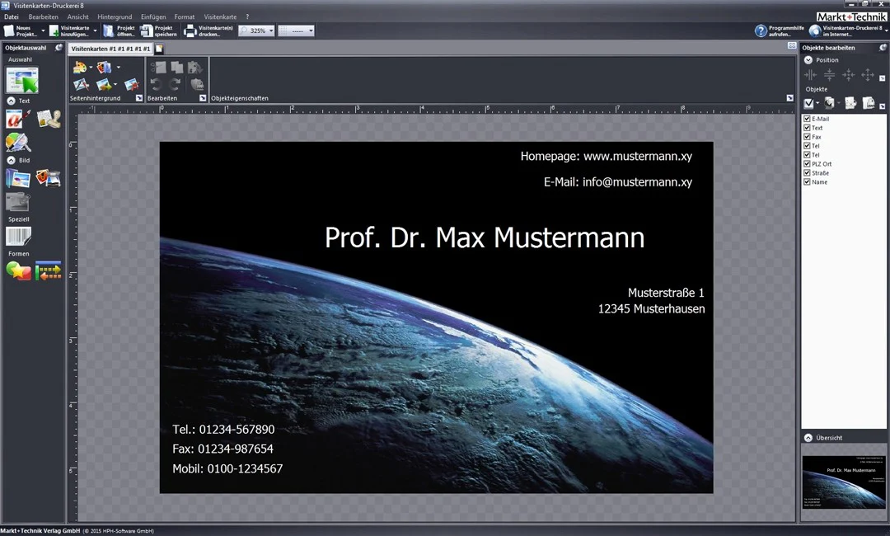Open the Hintergrund menu
Image resolution: width=890 pixels, height=536 pixels.
[115, 17]
